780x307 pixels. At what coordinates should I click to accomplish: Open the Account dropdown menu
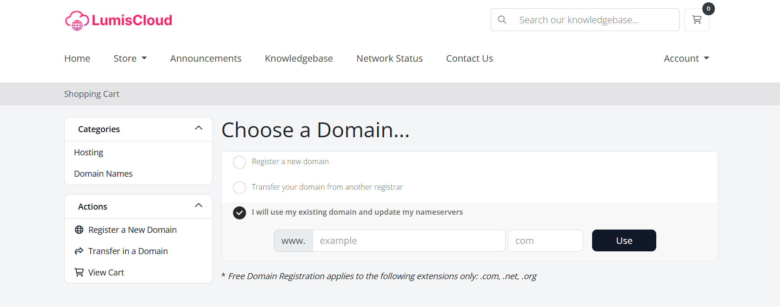pos(687,58)
